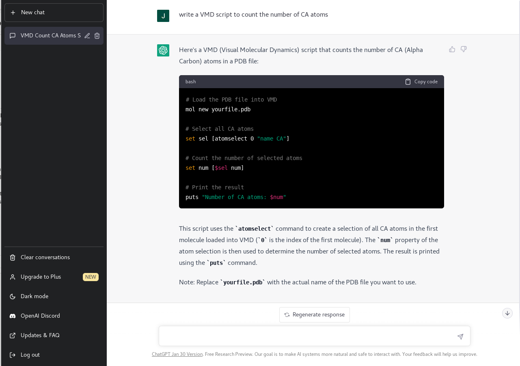Click the ChatGPT logo avatar
Screen dimensions: 520x366
(x=163, y=50)
